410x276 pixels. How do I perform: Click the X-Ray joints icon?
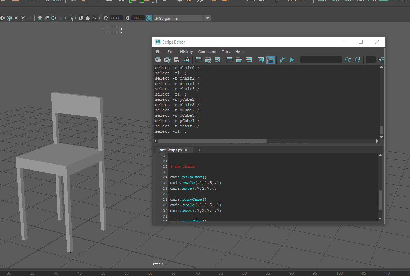[x=95, y=18]
